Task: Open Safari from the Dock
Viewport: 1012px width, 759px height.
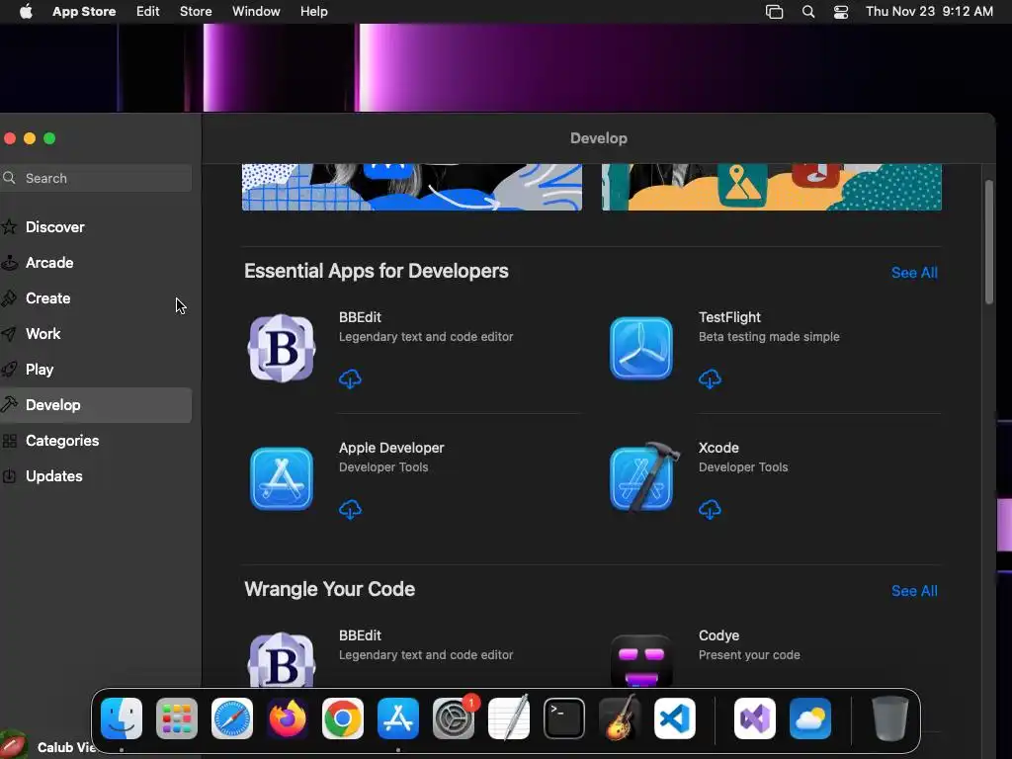Action: [232, 718]
